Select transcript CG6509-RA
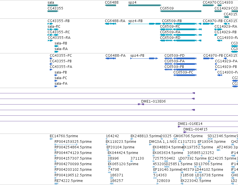238x185 pixels. pyautogui.click(x=181, y=35)
